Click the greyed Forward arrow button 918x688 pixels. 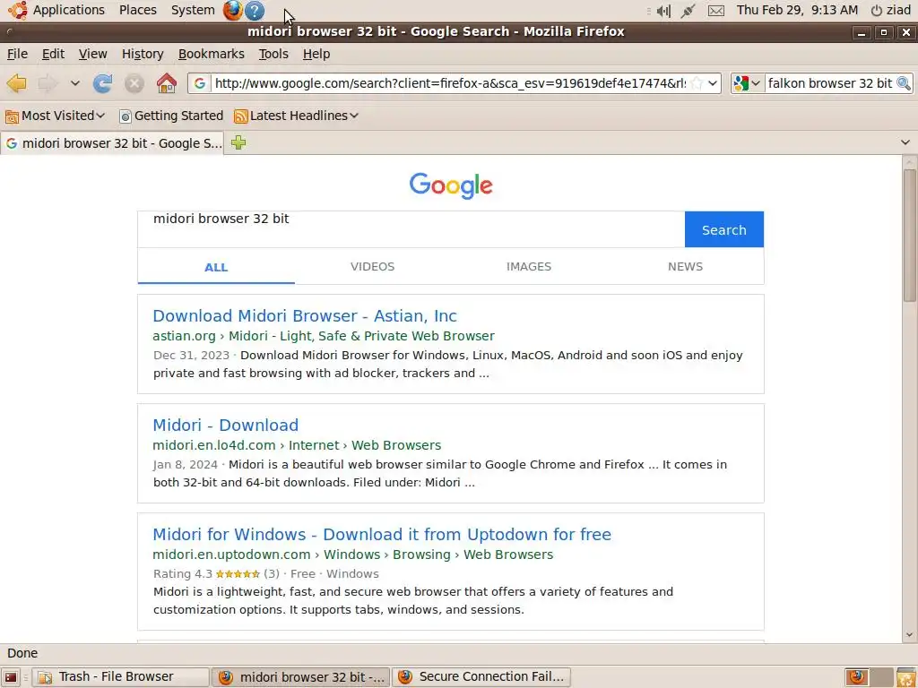48,83
